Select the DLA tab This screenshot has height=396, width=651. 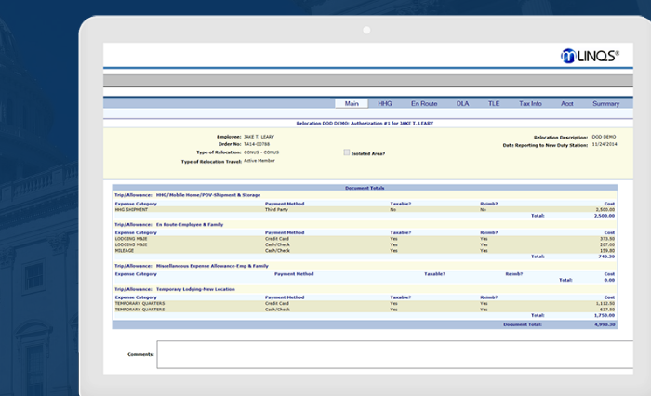click(x=462, y=103)
